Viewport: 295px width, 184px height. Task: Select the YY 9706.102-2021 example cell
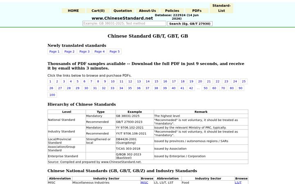pos(135,128)
